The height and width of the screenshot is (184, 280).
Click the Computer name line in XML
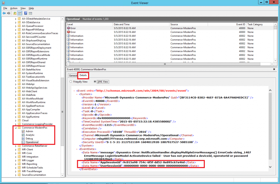coord(133,139)
